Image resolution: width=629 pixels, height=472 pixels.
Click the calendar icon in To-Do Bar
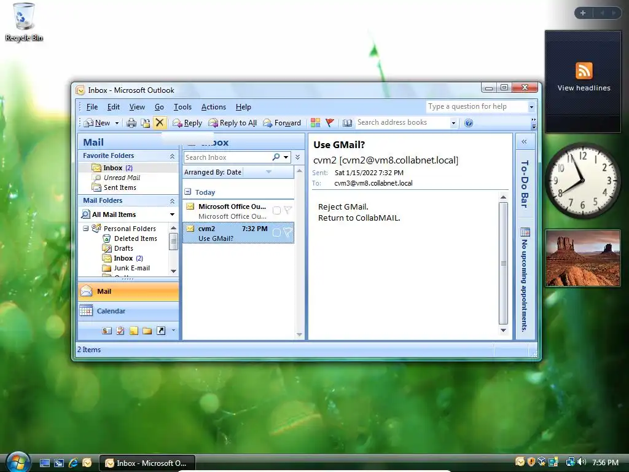point(525,232)
